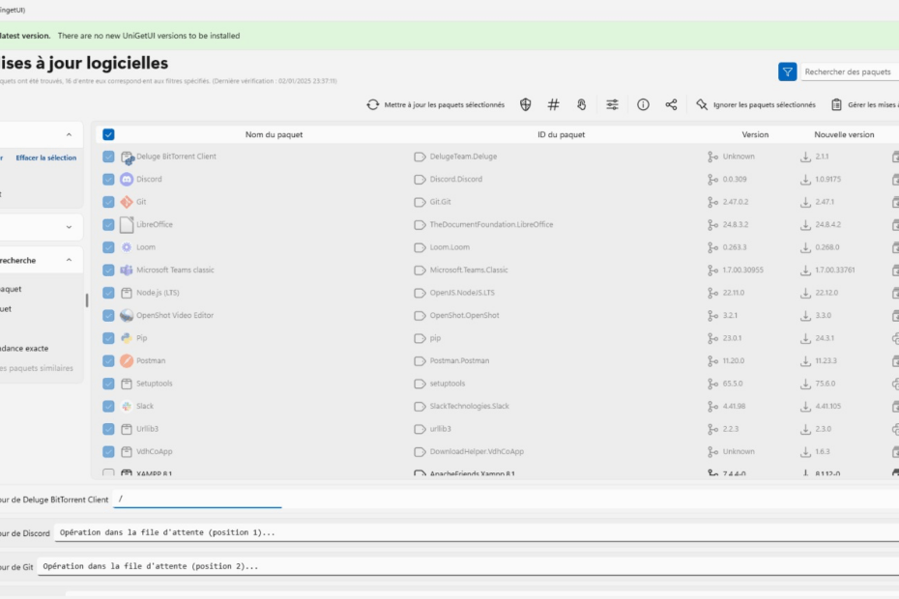Click the Rechercher des paquets search field
This screenshot has height=599, width=899.
(x=849, y=71)
